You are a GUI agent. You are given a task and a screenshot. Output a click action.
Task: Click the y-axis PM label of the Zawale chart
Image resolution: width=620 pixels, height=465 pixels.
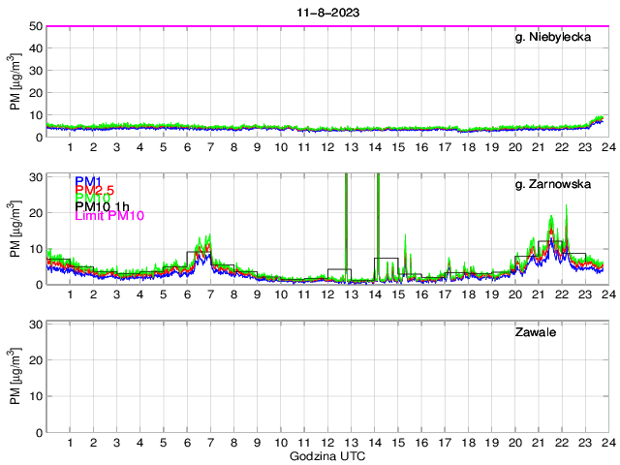[x=15, y=377]
